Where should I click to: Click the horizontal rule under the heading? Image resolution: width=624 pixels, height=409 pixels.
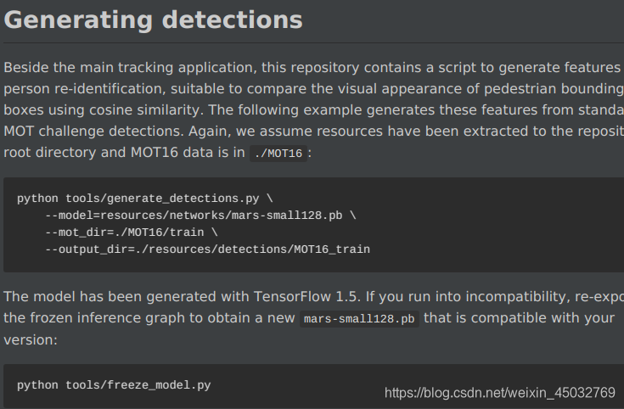point(313,42)
